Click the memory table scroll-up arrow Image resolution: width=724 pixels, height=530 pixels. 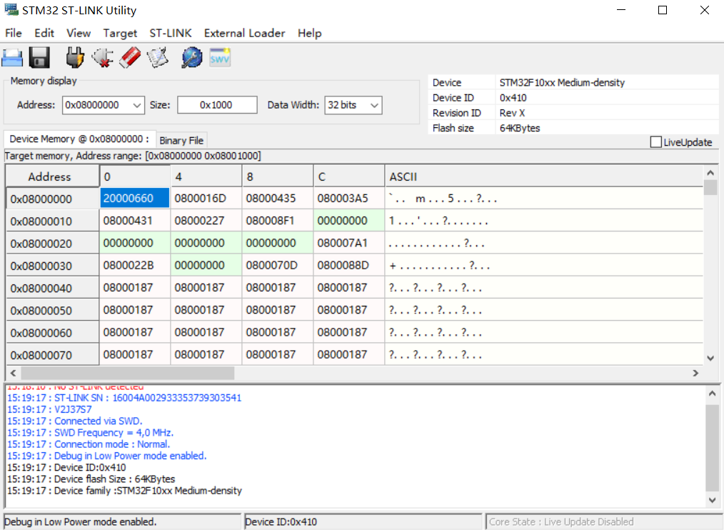coord(710,173)
